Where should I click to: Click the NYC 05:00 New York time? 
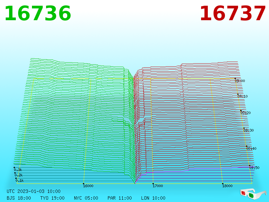[x=86, y=198]
